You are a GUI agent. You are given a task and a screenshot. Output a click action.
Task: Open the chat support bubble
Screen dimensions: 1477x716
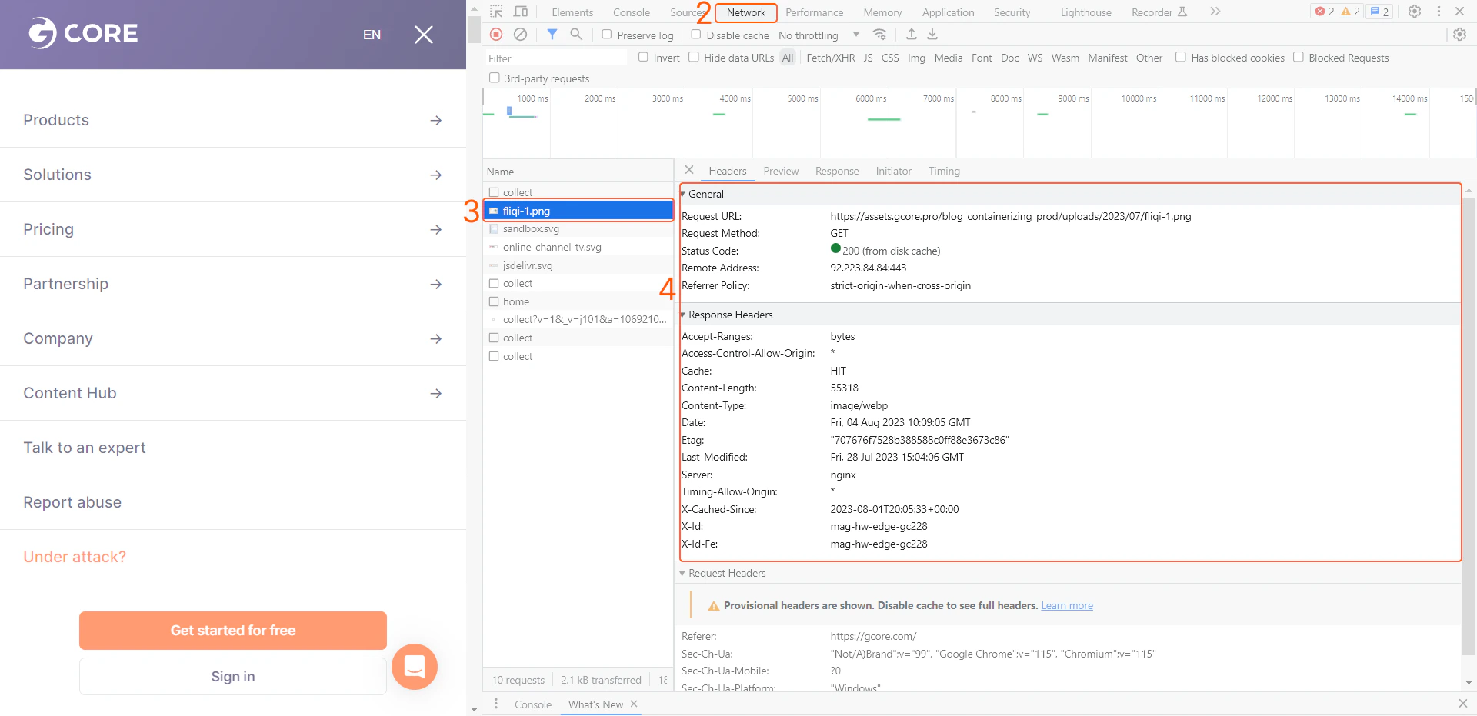415,667
